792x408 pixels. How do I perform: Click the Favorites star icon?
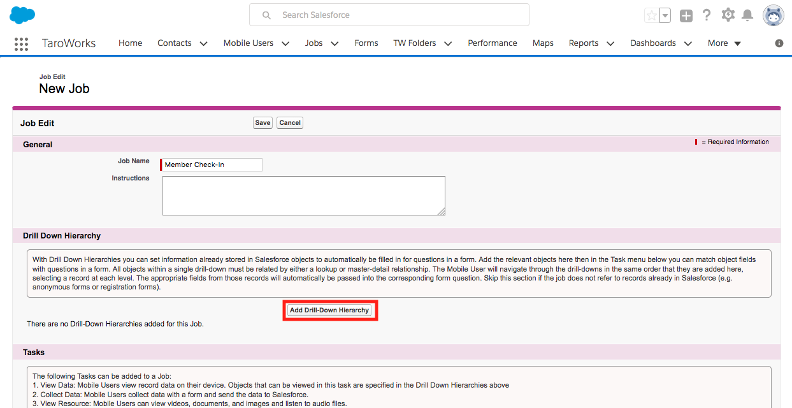tap(651, 16)
